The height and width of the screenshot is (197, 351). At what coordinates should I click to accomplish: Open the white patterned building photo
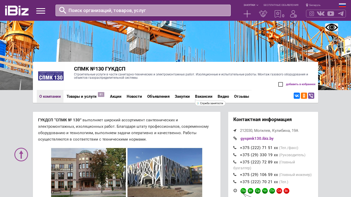pos(165,172)
